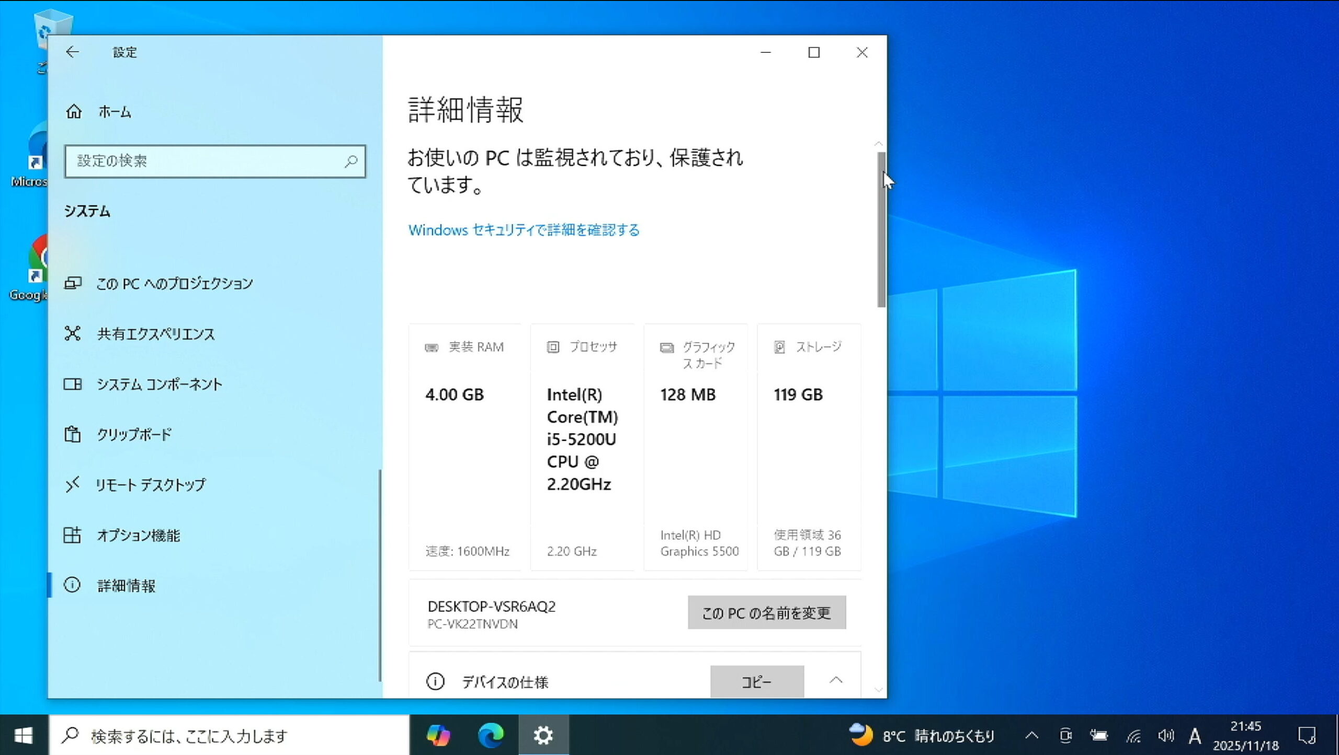Click この PC の名前を変更 button
Screen dimensions: 1339x755
tap(766, 612)
